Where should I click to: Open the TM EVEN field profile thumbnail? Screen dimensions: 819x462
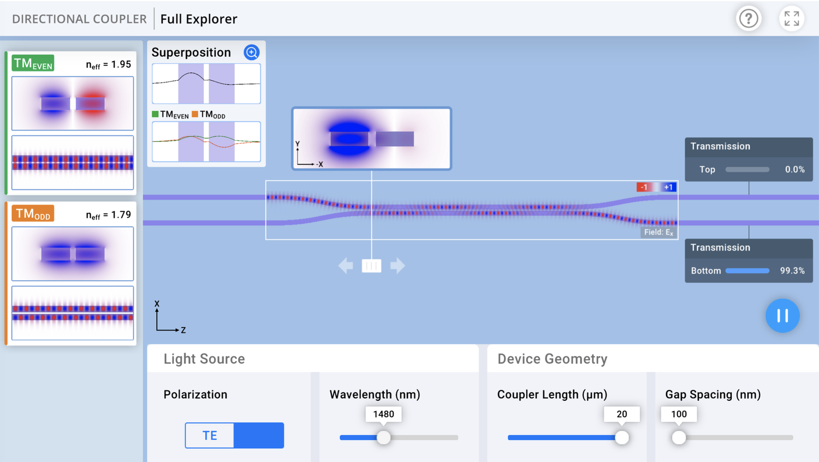point(72,104)
